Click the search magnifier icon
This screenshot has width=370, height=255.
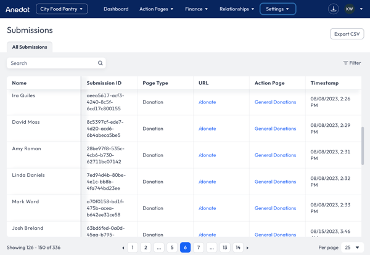[101, 63]
